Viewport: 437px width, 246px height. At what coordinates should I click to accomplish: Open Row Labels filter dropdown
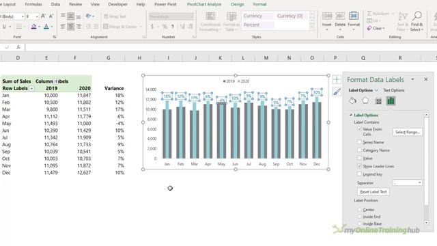click(x=32, y=88)
